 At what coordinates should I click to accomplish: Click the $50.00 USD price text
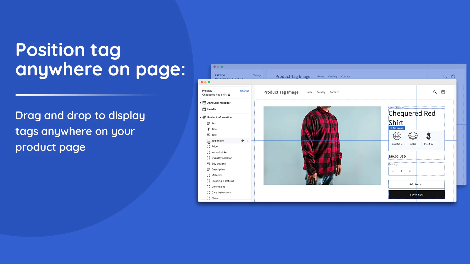click(x=397, y=157)
